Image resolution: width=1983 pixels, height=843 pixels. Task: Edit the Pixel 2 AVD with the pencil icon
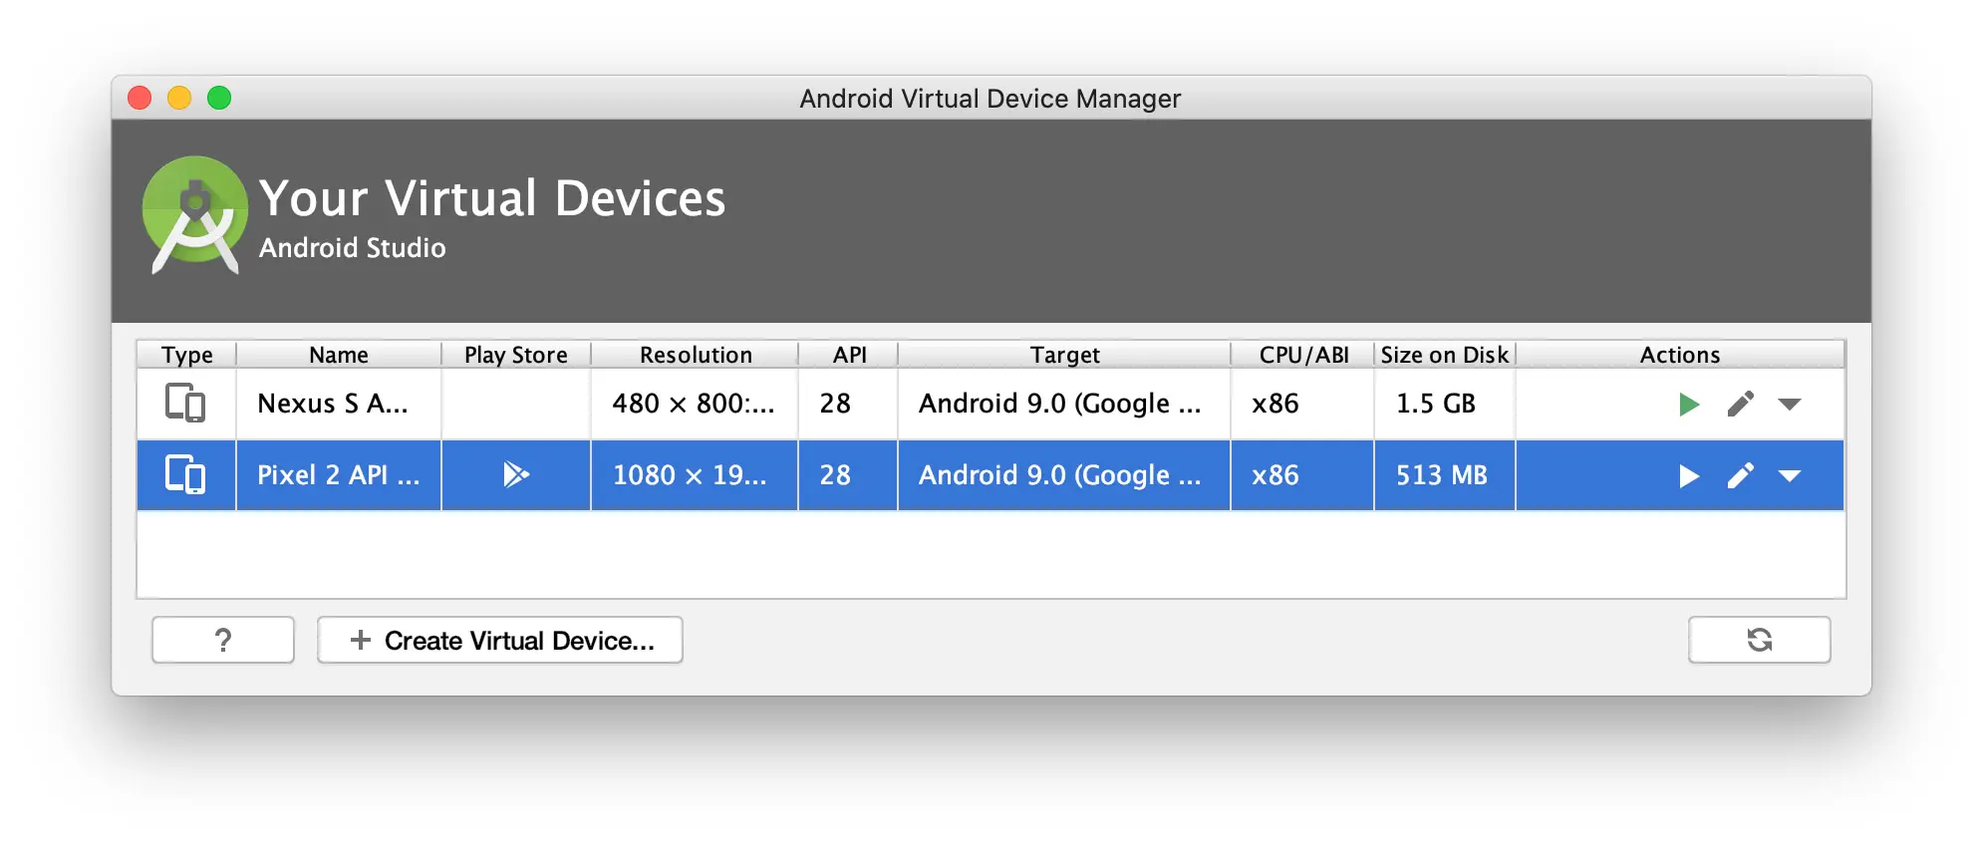(1740, 475)
